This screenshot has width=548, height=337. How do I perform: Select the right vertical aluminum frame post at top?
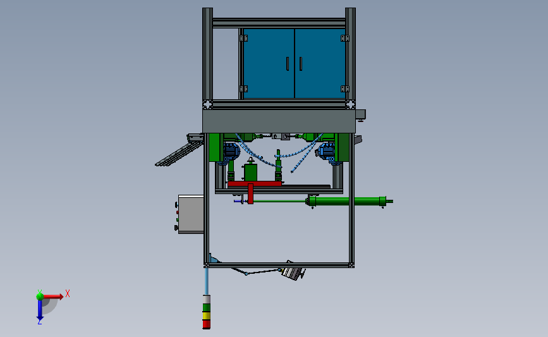[x=350, y=54]
